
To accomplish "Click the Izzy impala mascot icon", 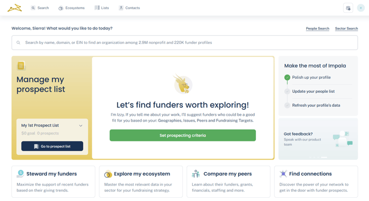I will pos(182,84).
